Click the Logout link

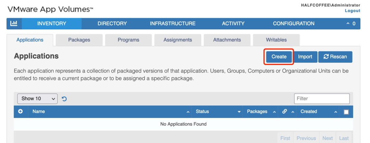(352, 11)
